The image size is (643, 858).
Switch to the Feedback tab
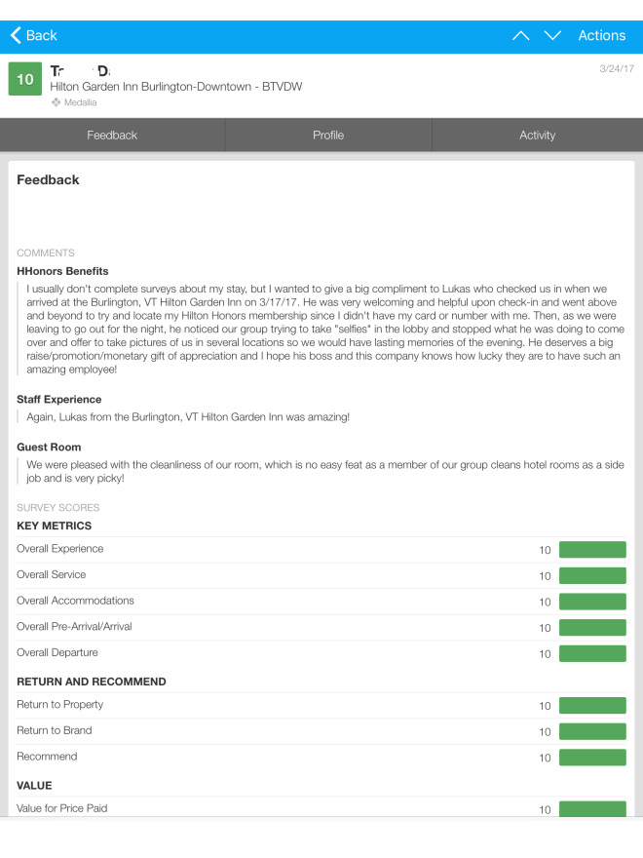coord(112,136)
